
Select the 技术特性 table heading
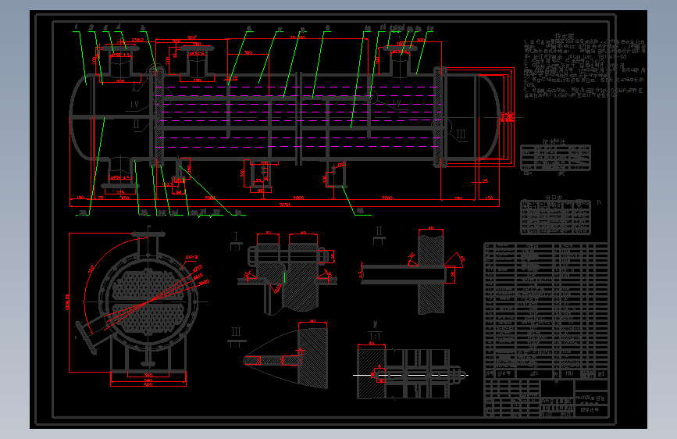[554, 141]
